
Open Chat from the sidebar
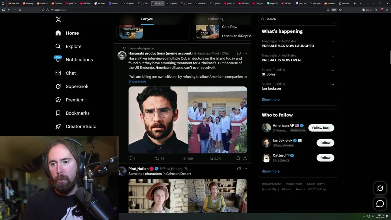(x=65, y=73)
